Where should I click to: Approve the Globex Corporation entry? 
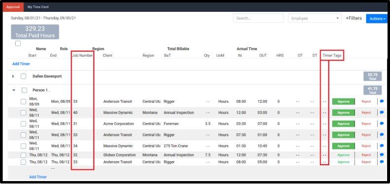tap(344, 155)
